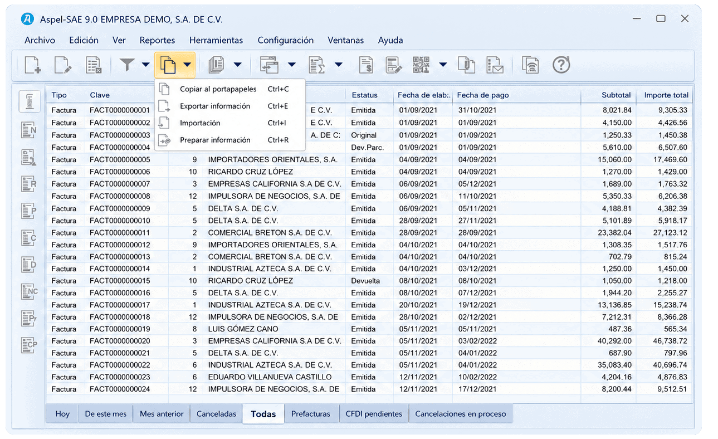Click the new document icon with plus sign
This screenshot has width=718, height=439.
coord(33,65)
